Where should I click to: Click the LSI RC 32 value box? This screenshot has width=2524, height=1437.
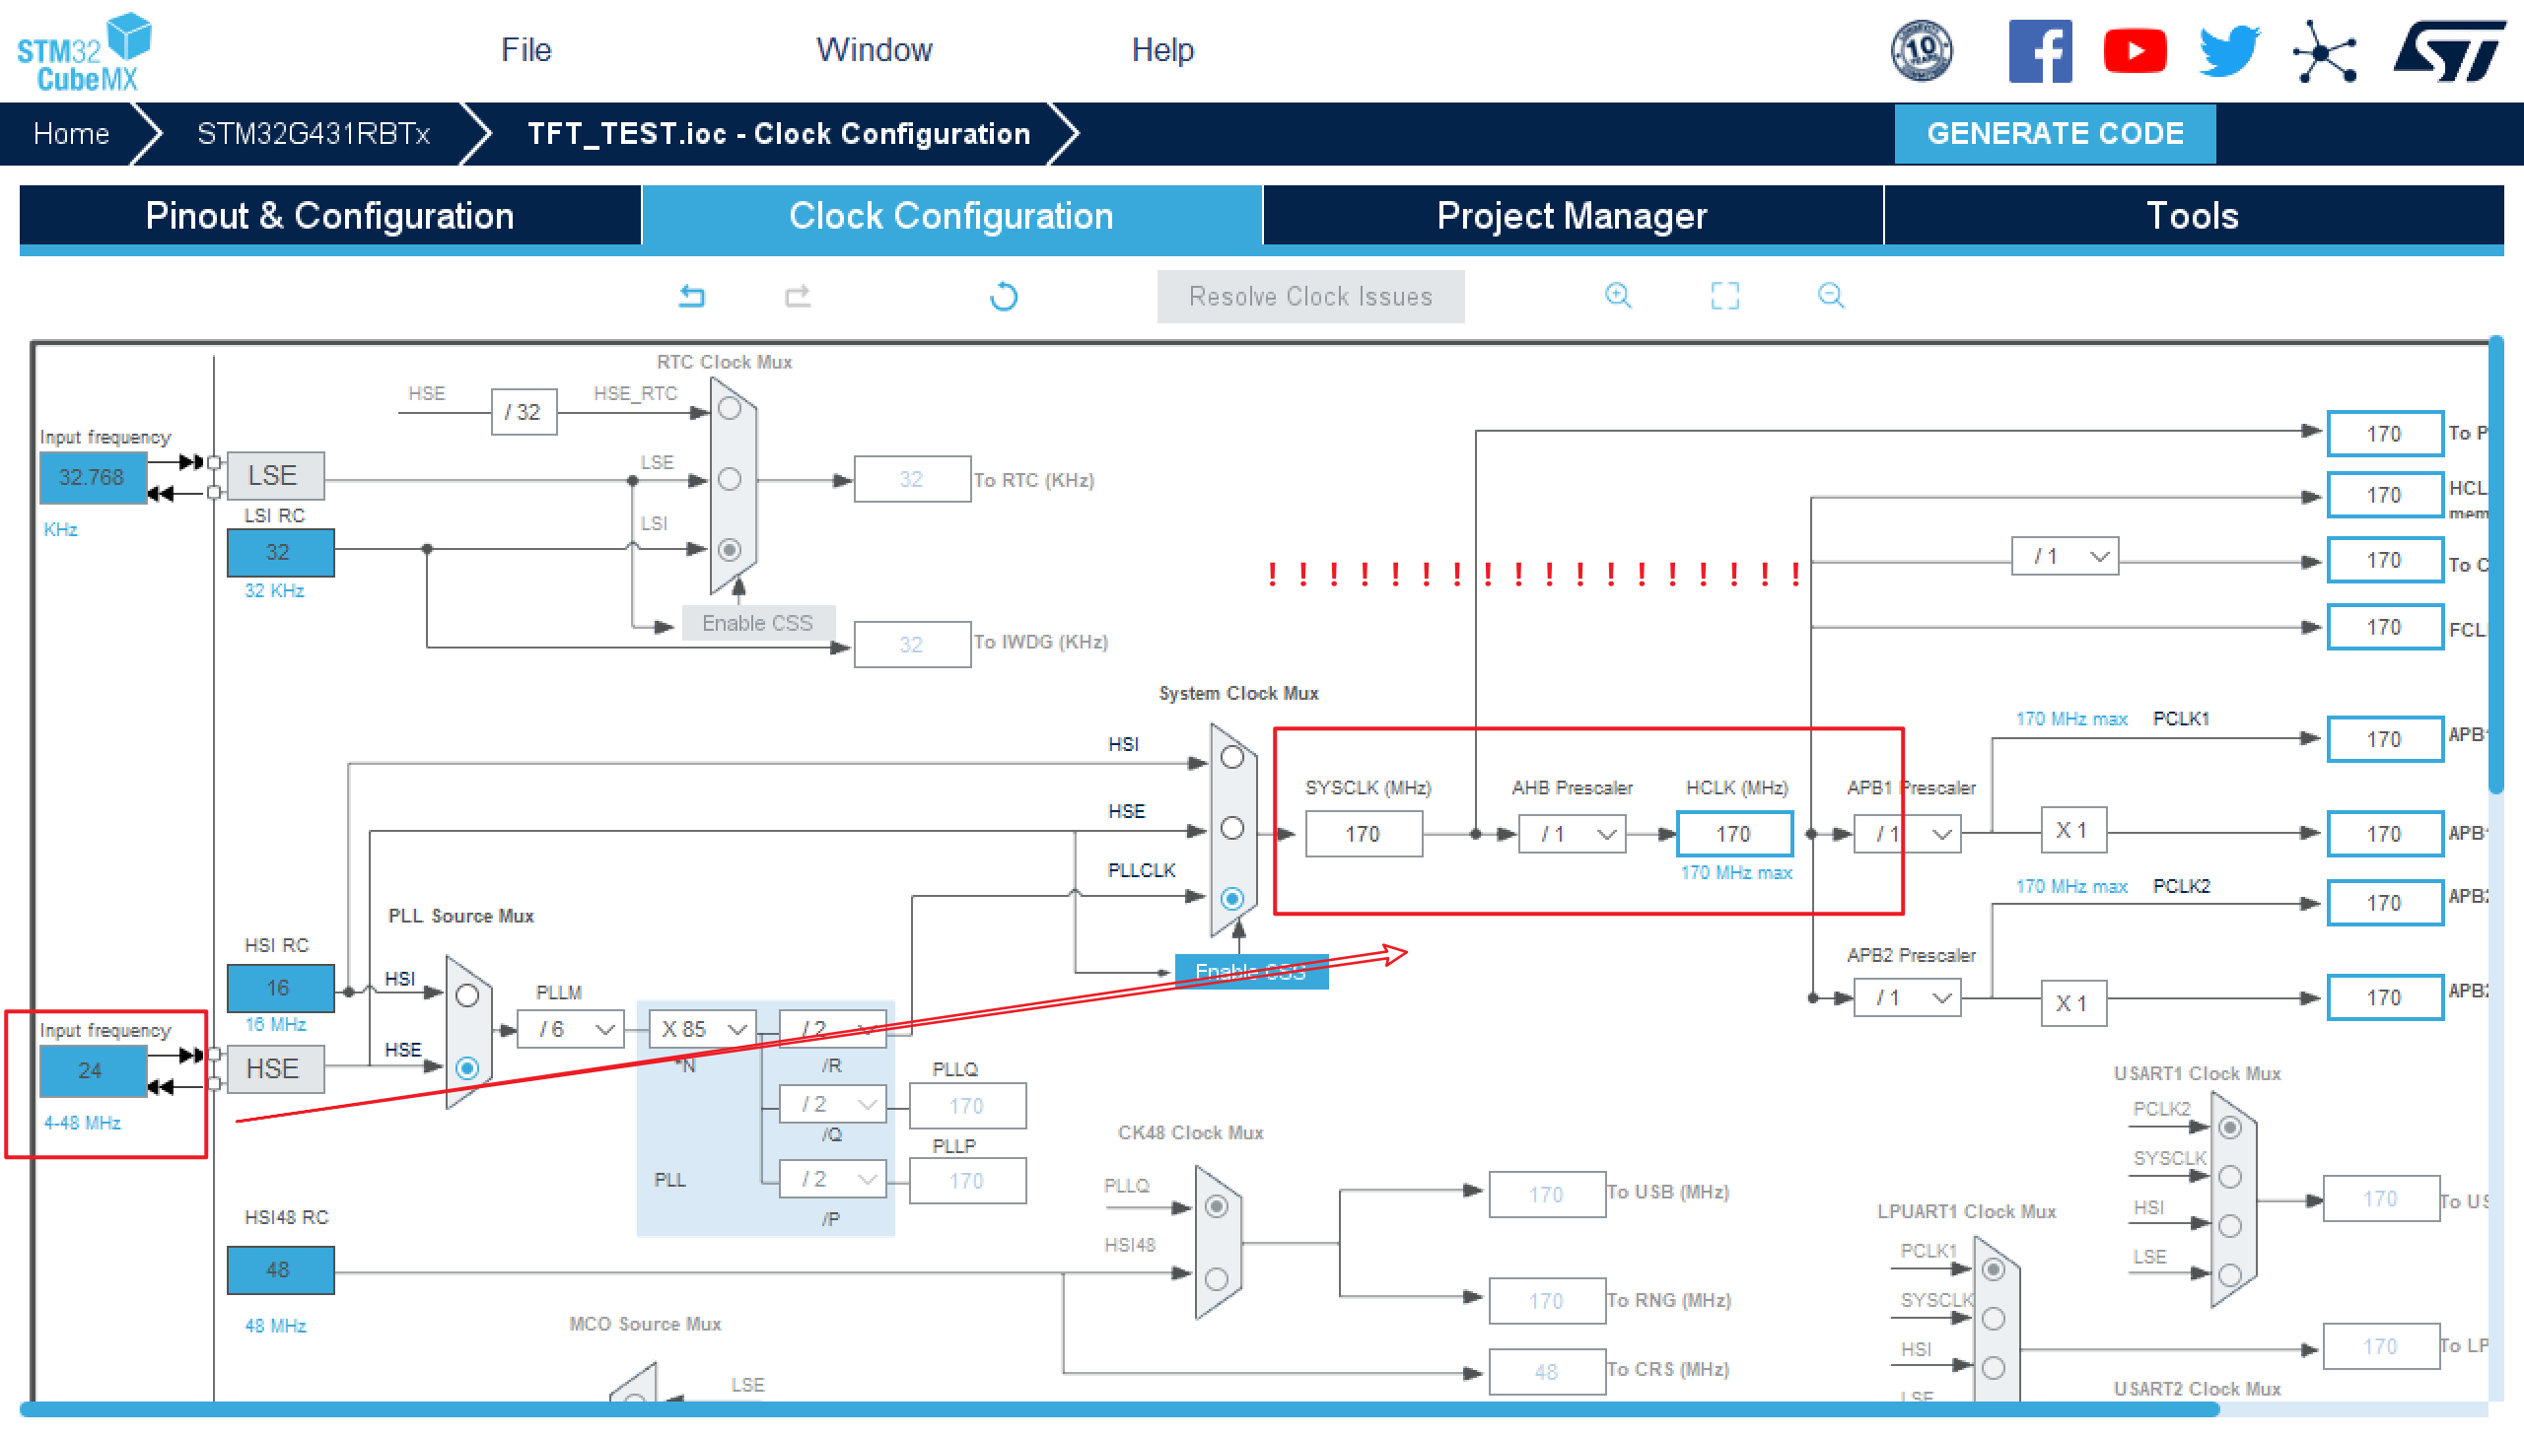coord(280,552)
